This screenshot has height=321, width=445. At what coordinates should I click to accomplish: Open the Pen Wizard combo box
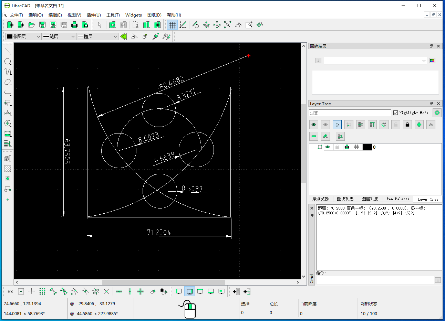375,60
